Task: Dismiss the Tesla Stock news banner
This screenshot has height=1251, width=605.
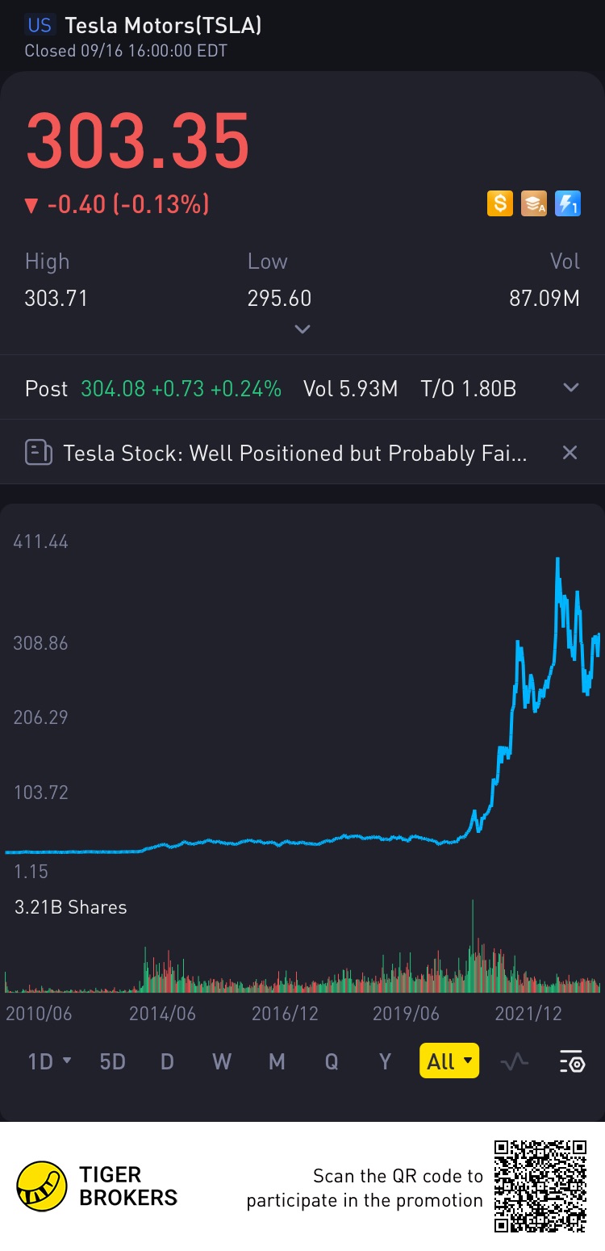Action: click(x=570, y=453)
